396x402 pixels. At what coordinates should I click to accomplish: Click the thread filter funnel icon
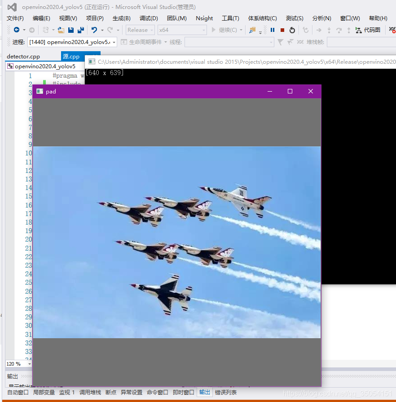(x=280, y=42)
